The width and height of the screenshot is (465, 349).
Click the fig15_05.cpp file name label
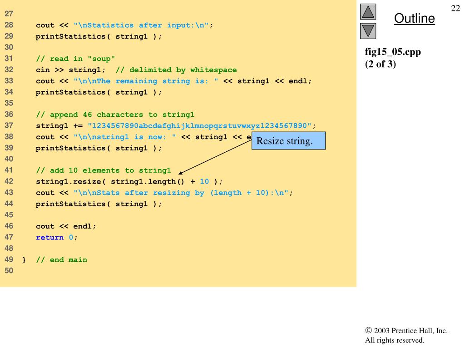[x=393, y=52]
